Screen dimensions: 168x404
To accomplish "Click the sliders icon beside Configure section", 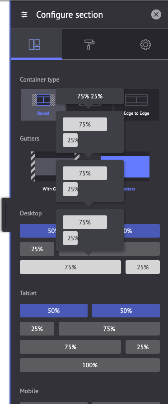I will (24, 15).
